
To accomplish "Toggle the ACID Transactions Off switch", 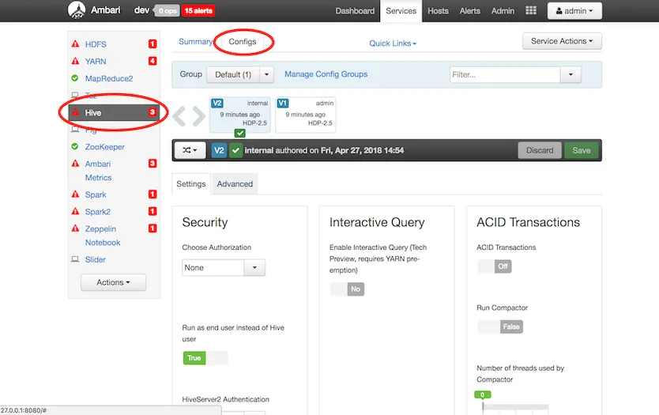I will (x=495, y=266).
